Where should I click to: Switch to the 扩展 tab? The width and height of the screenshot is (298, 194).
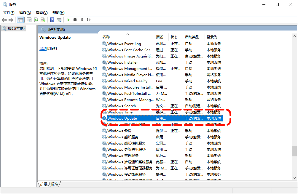tap(44, 184)
